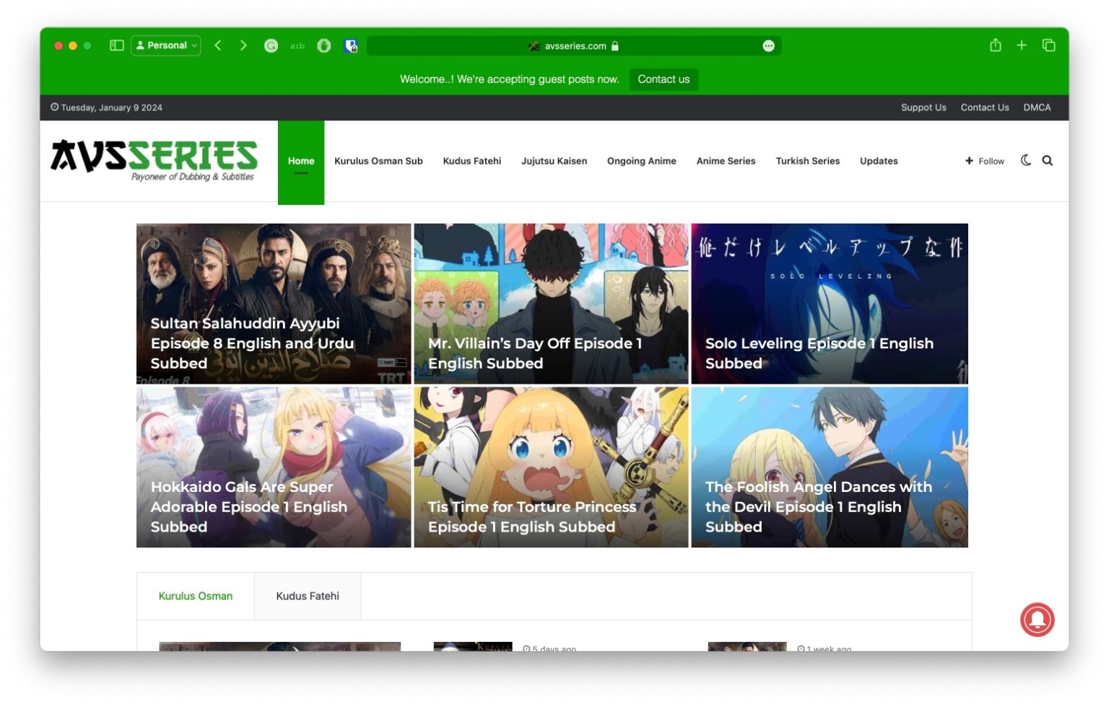Open the Bitwarden password manager extension
The image size is (1109, 704).
351,45
